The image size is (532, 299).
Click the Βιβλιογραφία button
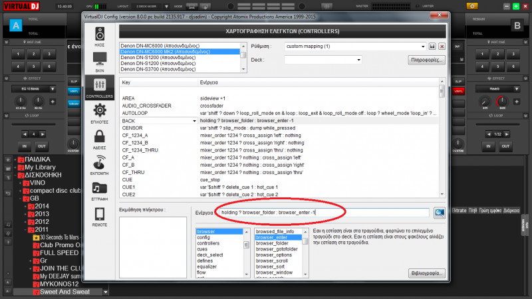[x=426, y=273]
